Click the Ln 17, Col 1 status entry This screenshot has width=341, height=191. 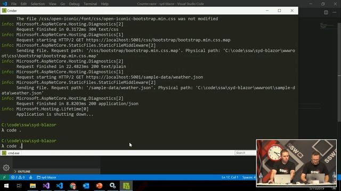tap(230, 177)
